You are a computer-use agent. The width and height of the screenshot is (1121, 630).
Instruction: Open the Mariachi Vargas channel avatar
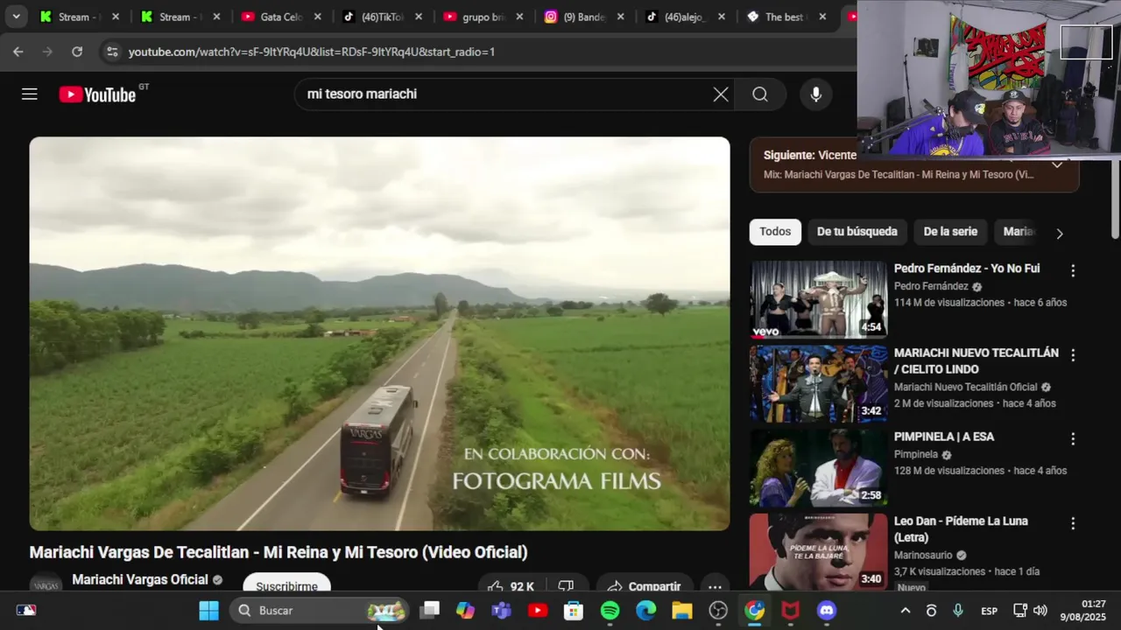tap(46, 585)
